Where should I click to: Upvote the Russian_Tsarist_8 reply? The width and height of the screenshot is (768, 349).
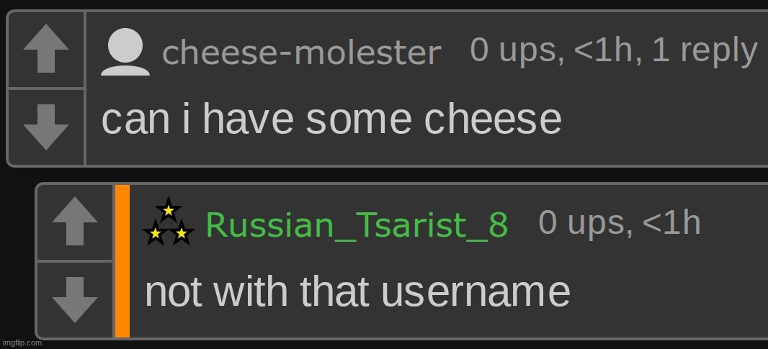pos(76,221)
